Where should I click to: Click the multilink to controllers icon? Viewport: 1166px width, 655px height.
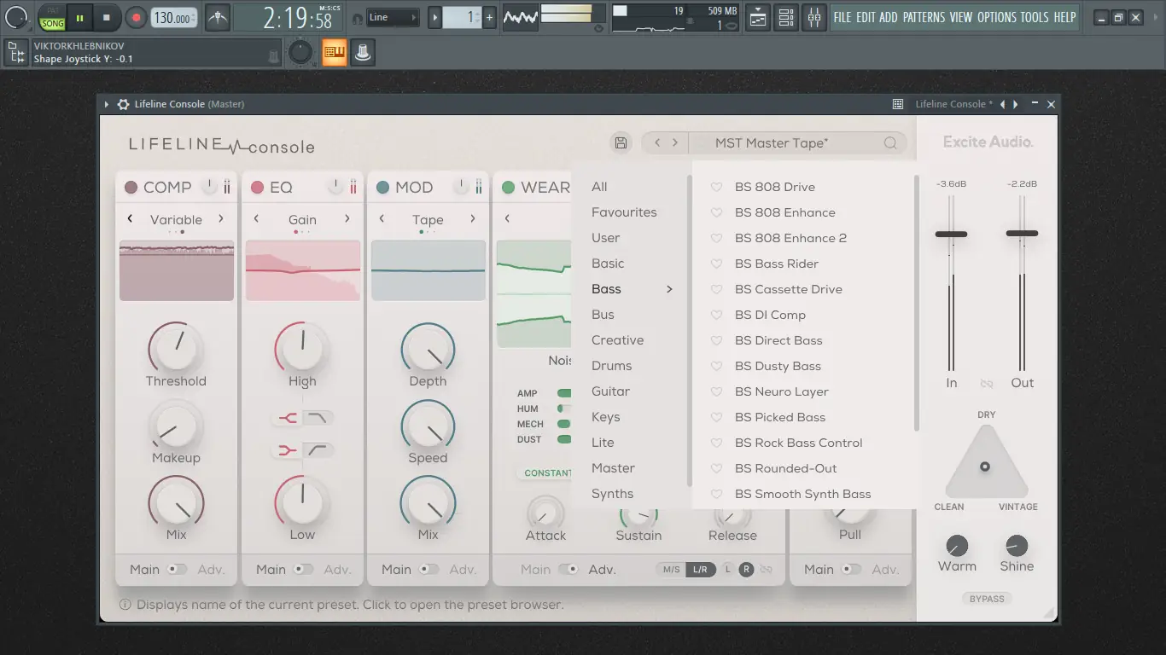(x=363, y=53)
